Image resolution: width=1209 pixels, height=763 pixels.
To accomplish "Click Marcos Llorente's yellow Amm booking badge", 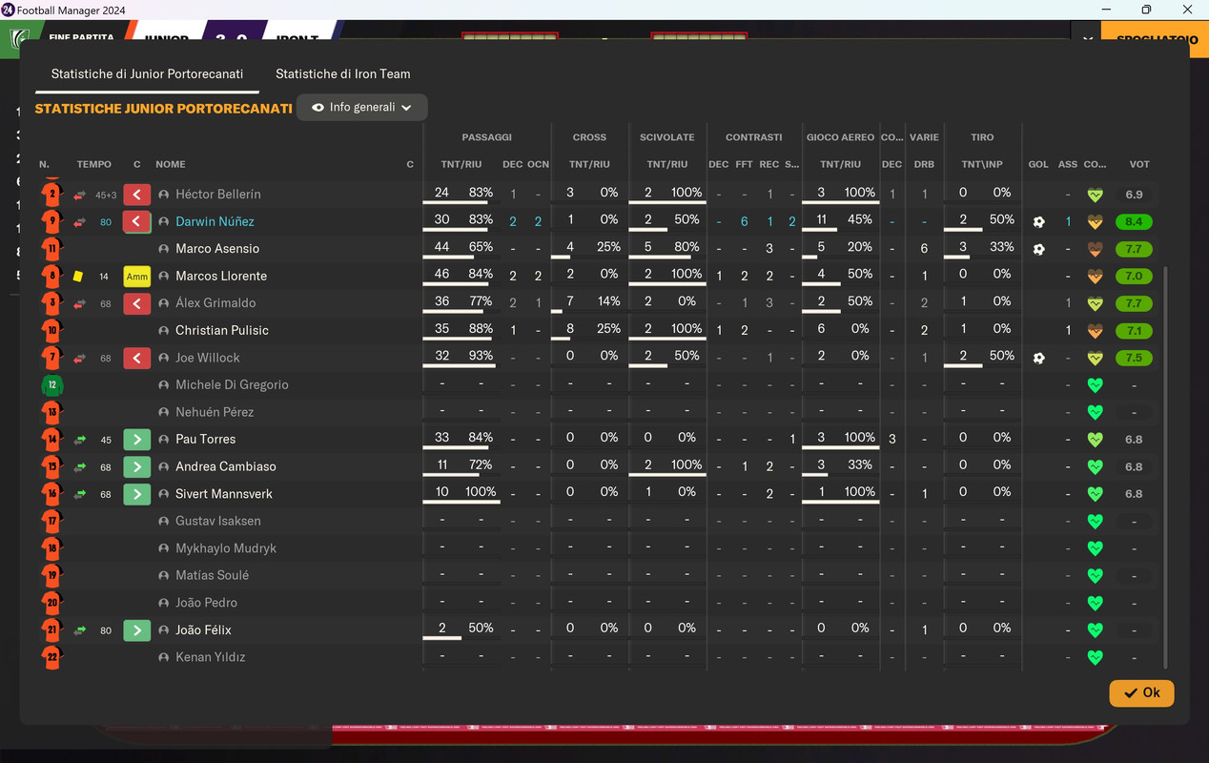I will (137, 277).
